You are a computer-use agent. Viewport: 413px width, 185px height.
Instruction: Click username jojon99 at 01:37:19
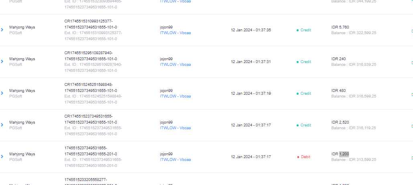tap(166, 91)
